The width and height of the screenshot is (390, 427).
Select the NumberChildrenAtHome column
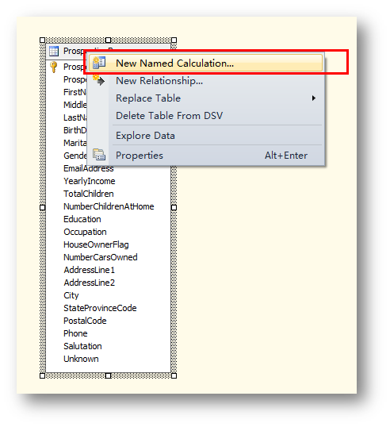pos(109,206)
